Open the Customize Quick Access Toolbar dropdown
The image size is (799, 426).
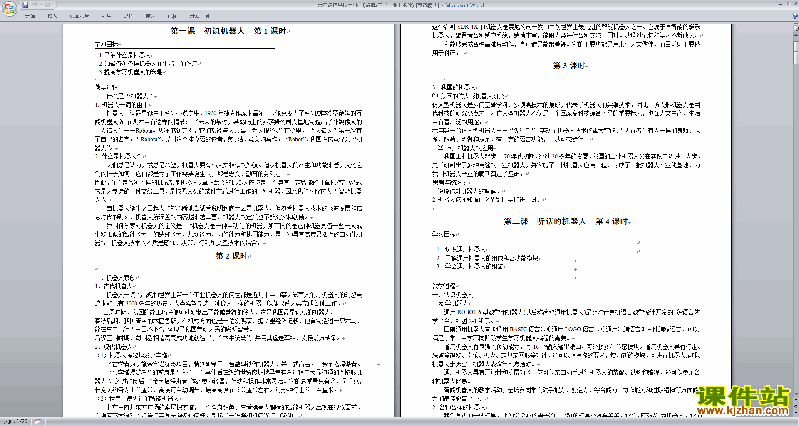(x=60, y=5)
